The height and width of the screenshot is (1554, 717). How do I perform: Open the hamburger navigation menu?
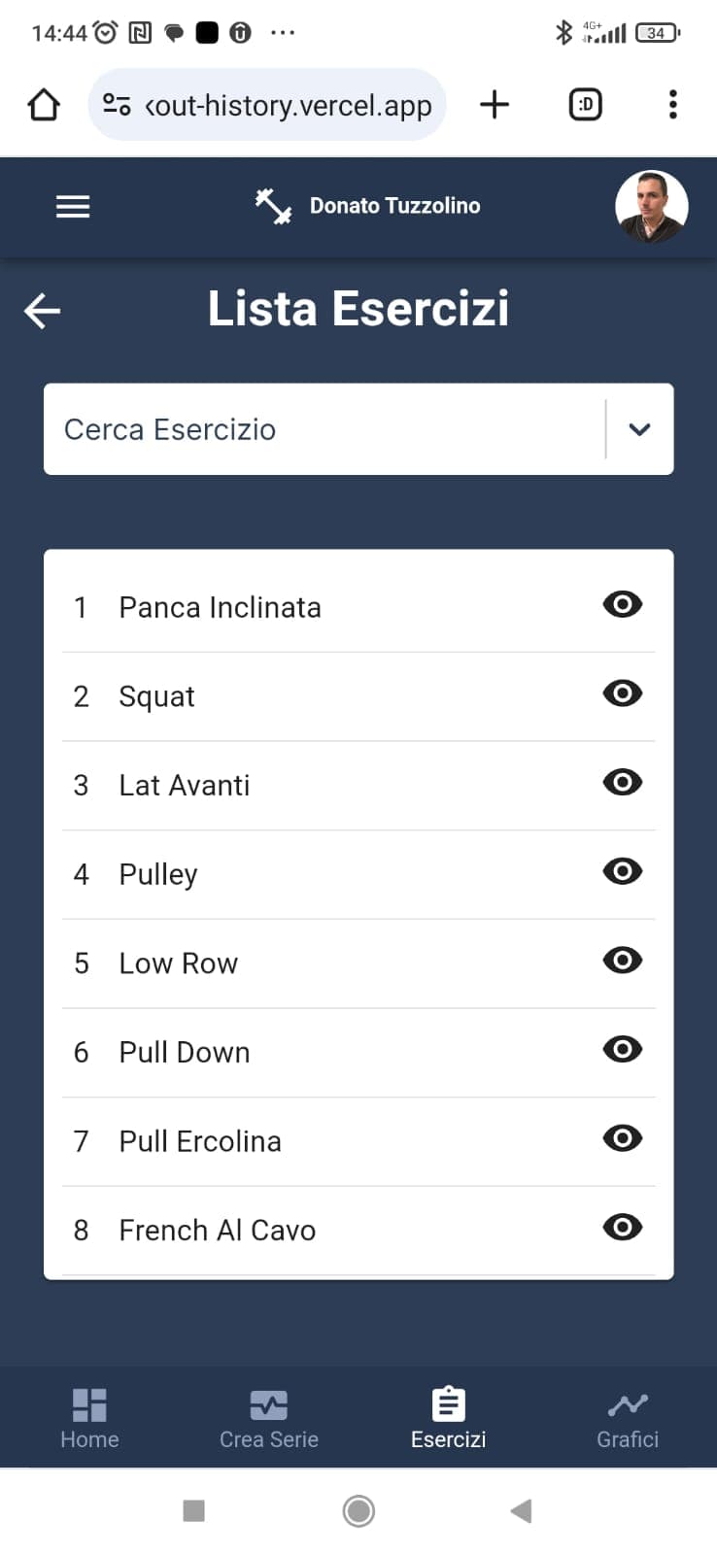point(73,207)
